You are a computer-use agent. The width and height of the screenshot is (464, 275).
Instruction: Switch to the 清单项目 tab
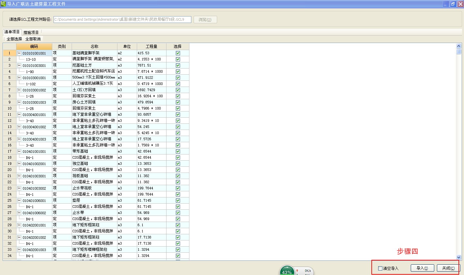click(12, 32)
